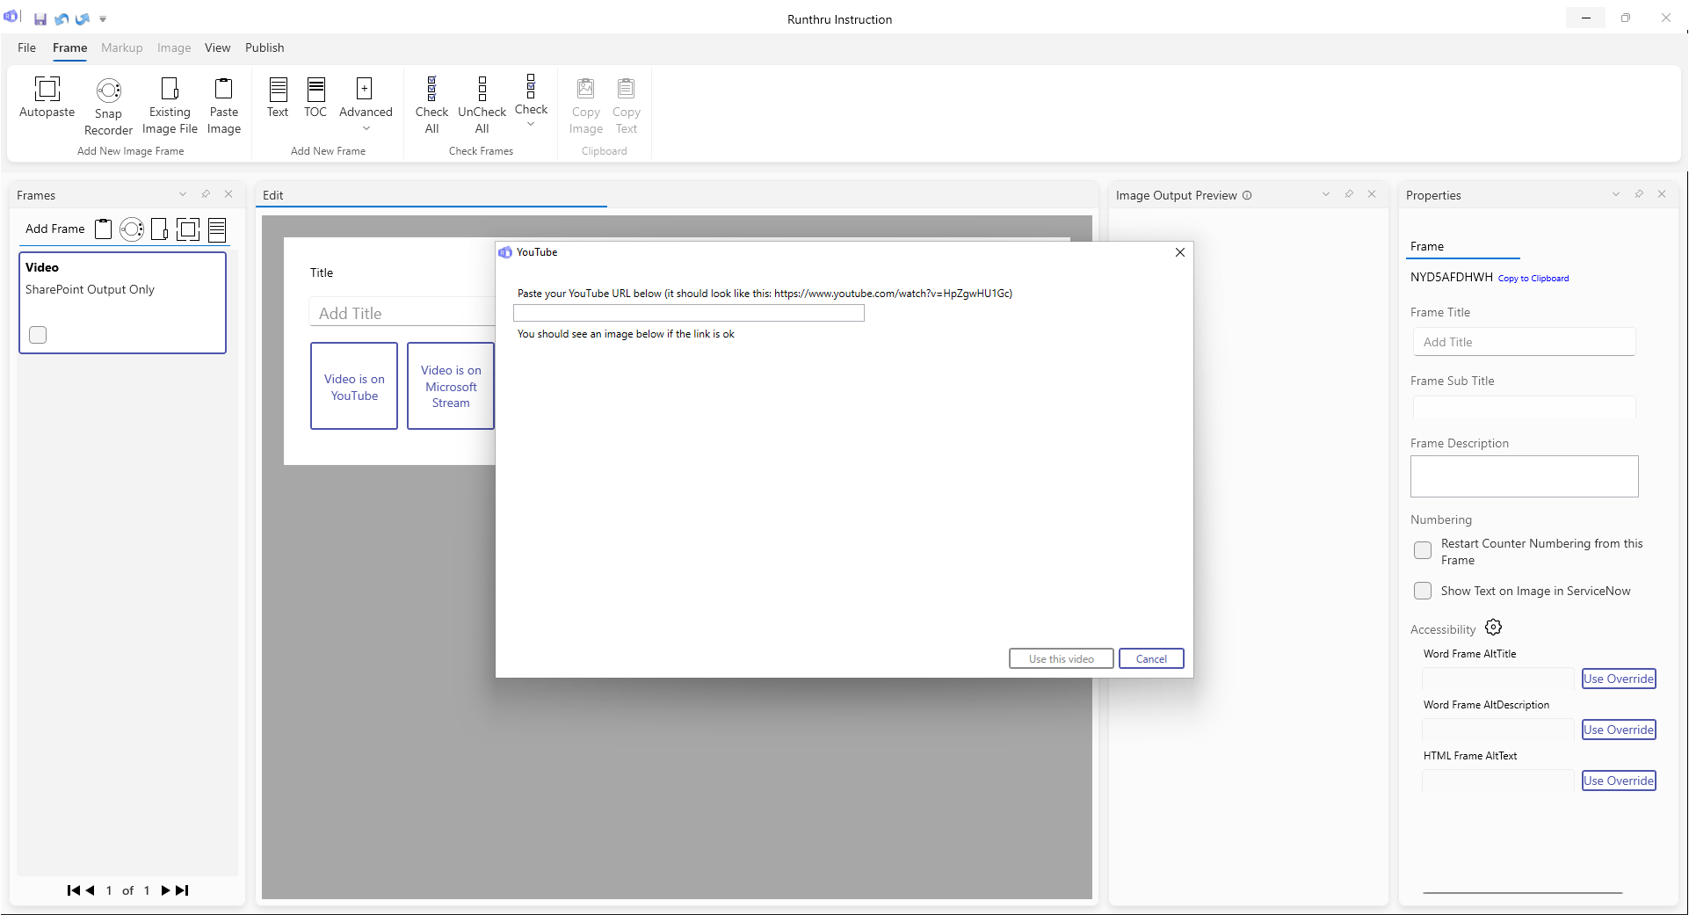Click the Paste Image ribbon icon

[223, 89]
